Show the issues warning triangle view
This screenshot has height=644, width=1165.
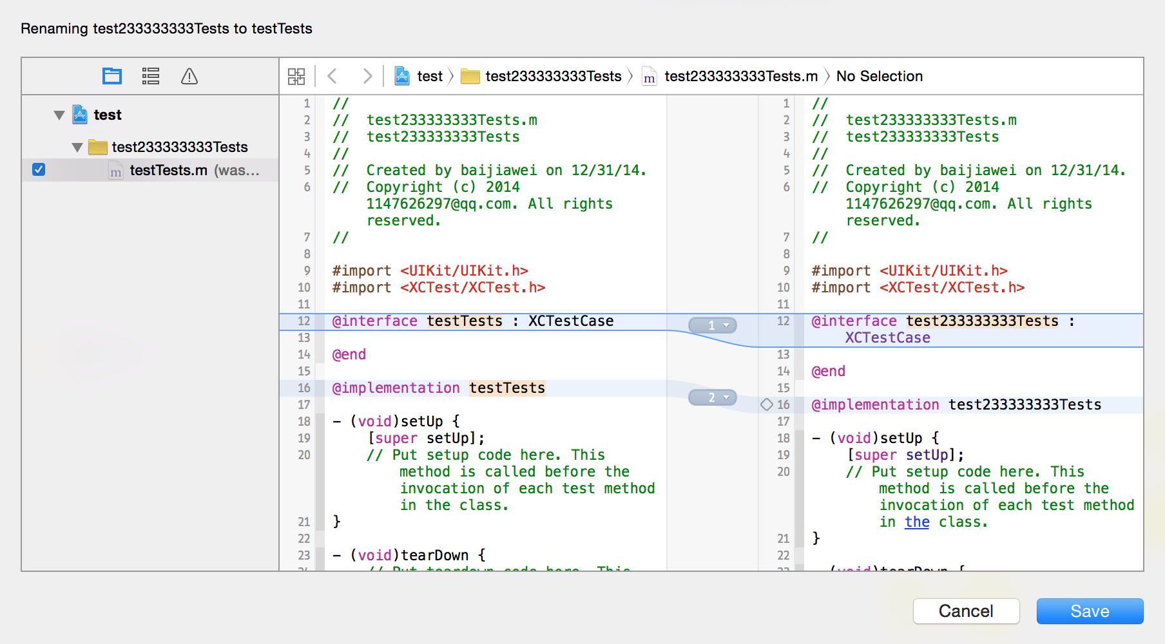point(189,76)
